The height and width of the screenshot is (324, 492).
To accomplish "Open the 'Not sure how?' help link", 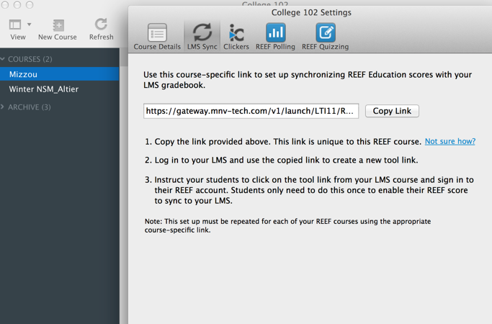I will click(x=450, y=141).
